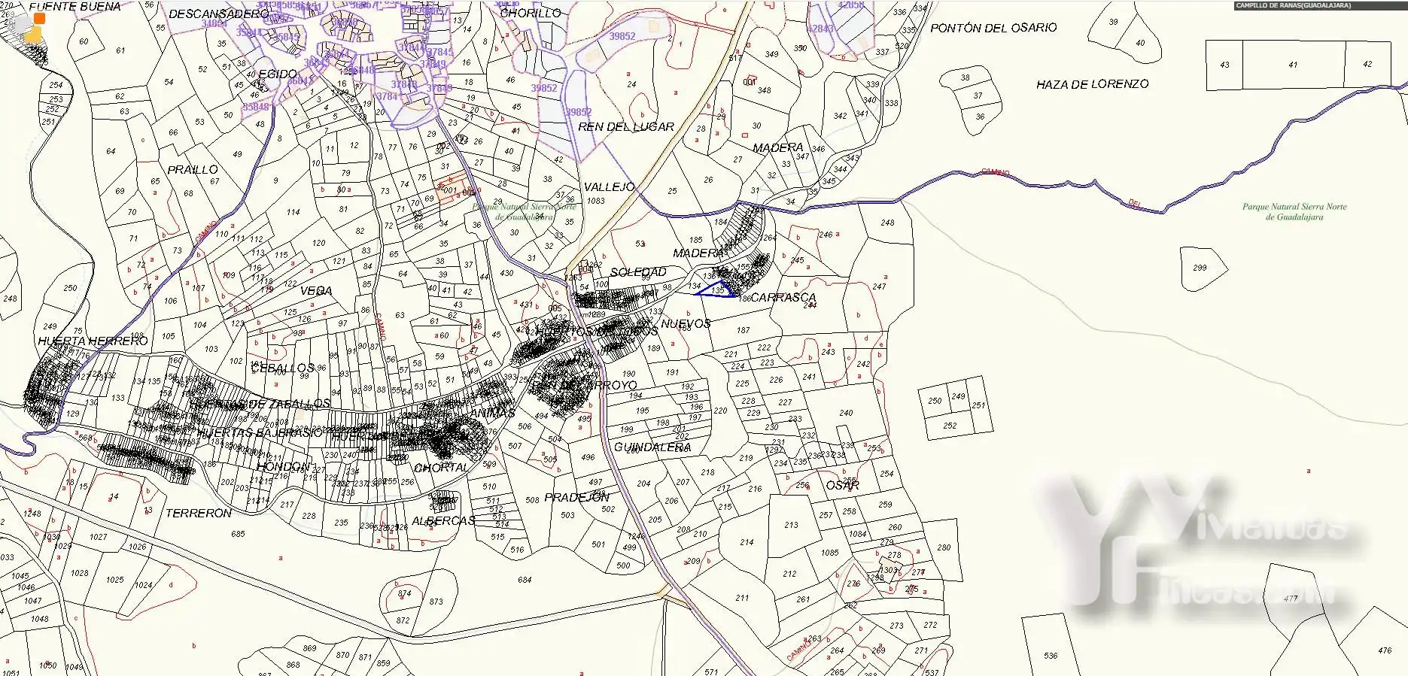Click the HAZA DE LORENZO label
Screen dimensions: 1408x676
[1092, 84]
